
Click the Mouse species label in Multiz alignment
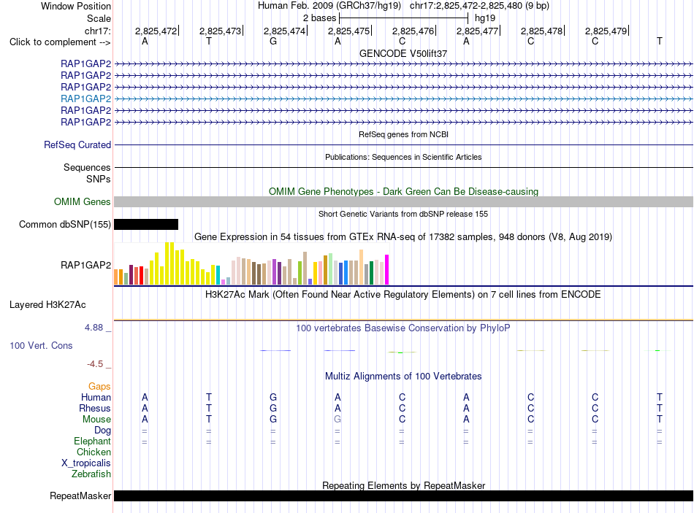click(x=96, y=420)
